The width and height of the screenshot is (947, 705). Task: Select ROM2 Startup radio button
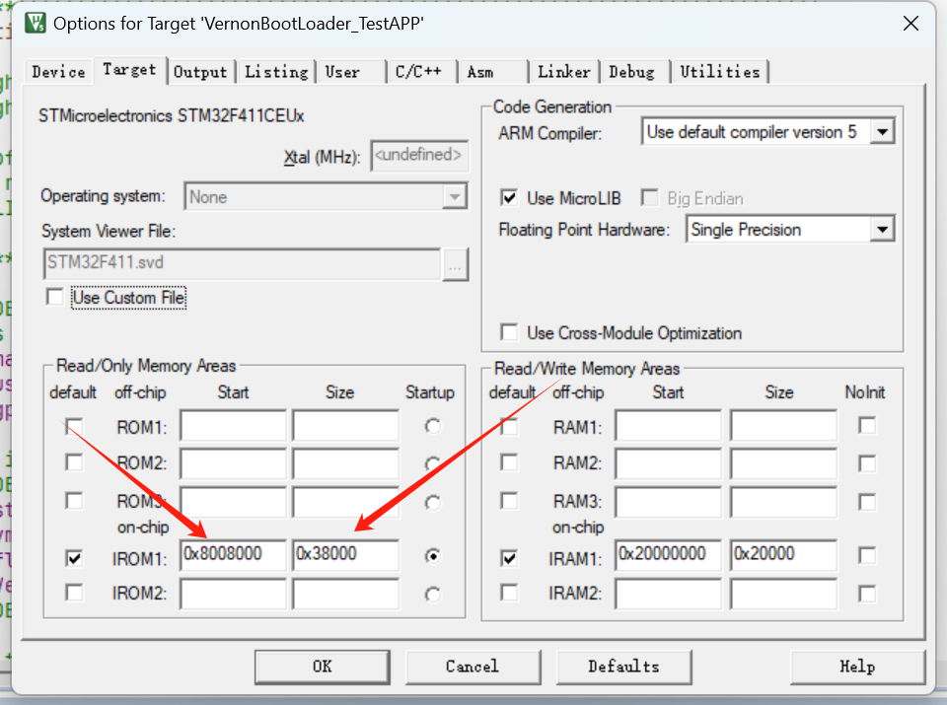point(432,464)
